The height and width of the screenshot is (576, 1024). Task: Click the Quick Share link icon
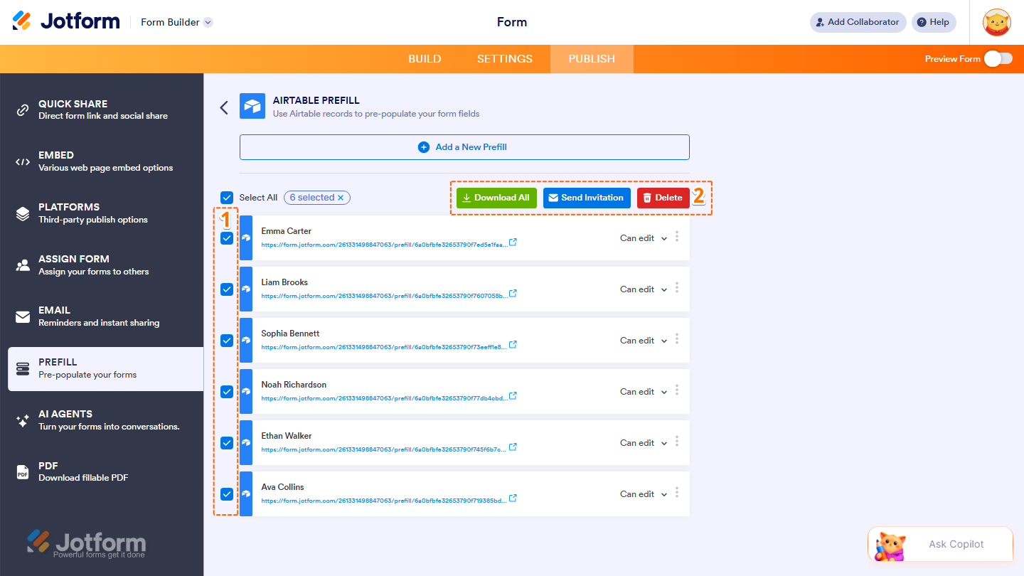pyautogui.click(x=23, y=110)
